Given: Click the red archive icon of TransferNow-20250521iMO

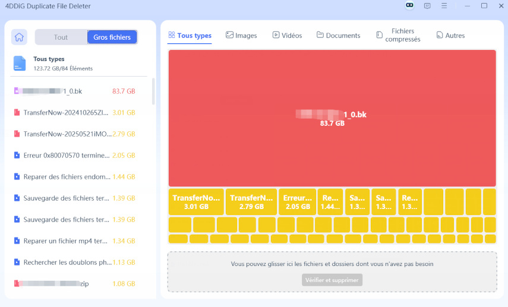Looking at the screenshot, I should click(17, 134).
